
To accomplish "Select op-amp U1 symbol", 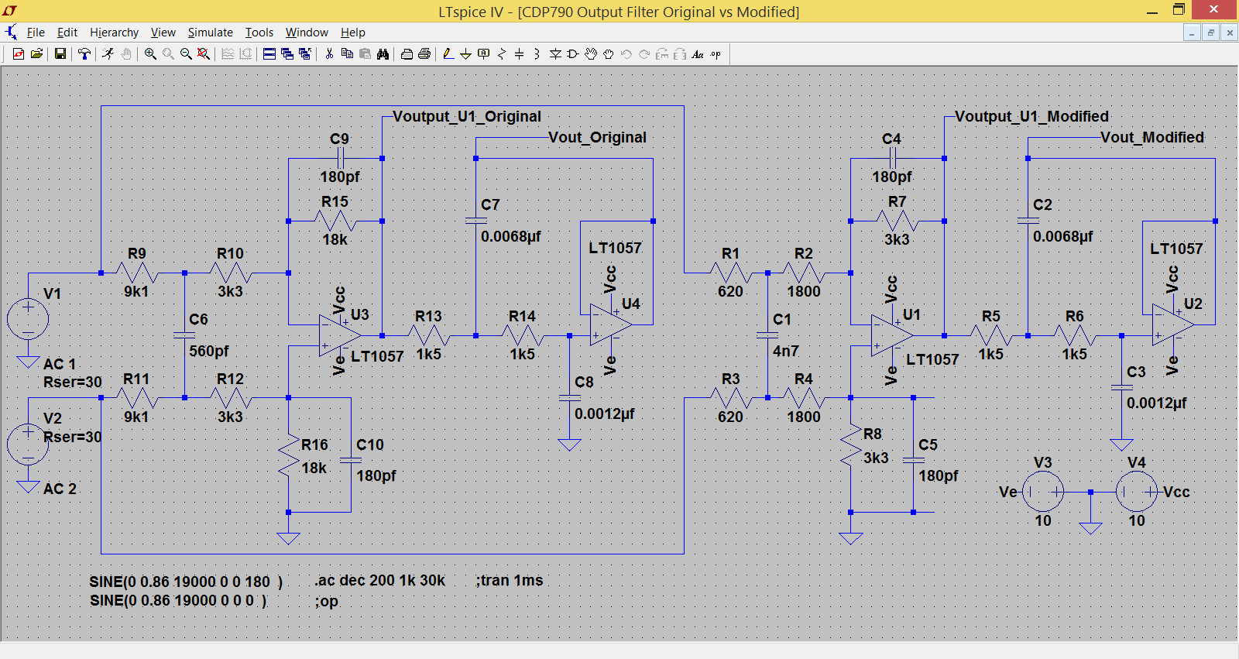I will (892, 335).
